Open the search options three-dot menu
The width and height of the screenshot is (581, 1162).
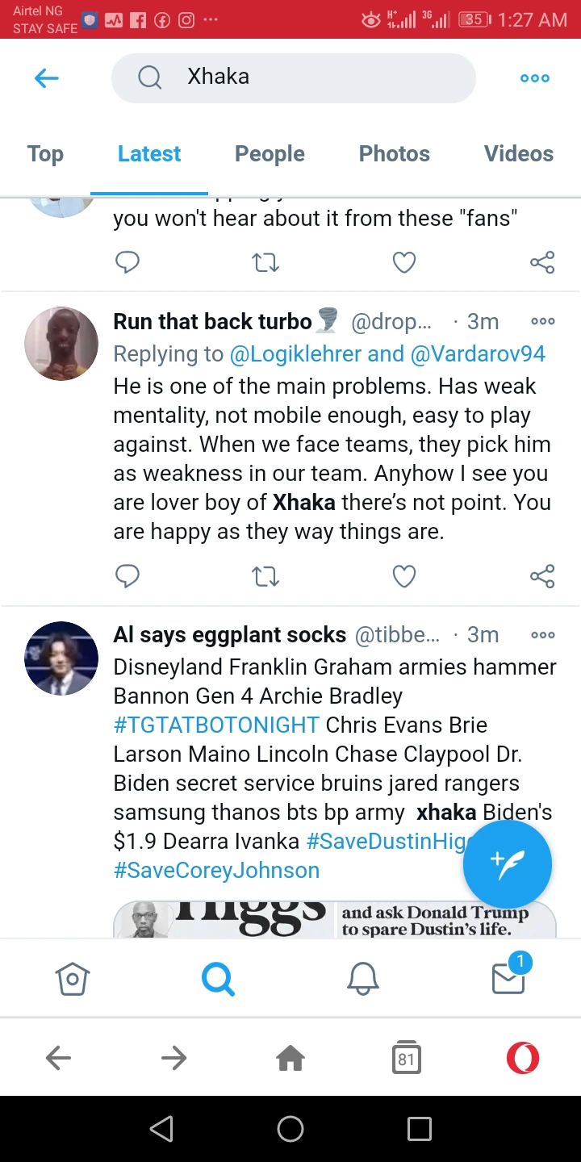(x=534, y=78)
